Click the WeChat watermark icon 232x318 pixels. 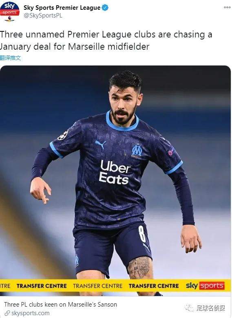[189, 308]
